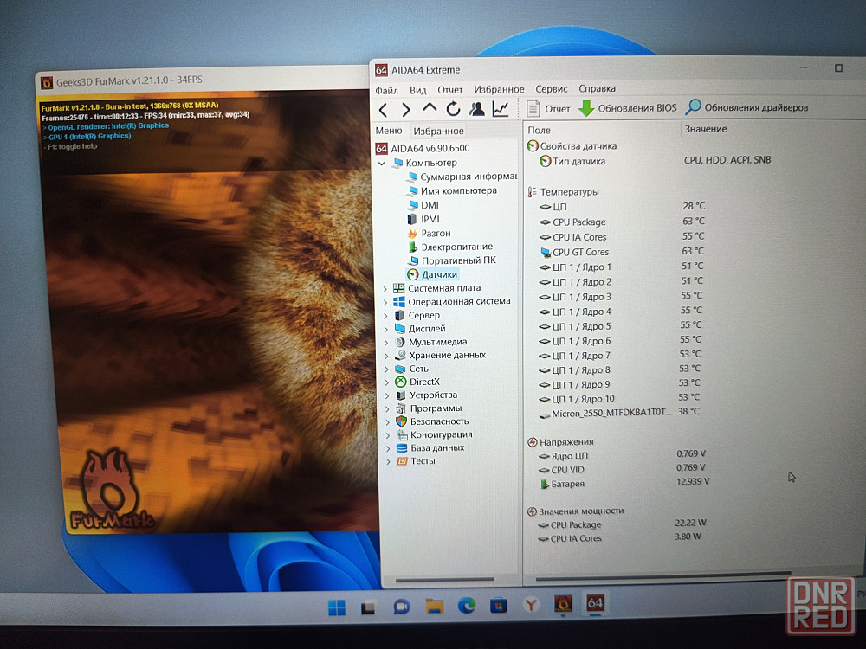Select the IPMI tree item
The width and height of the screenshot is (866, 649).
tap(423, 219)
